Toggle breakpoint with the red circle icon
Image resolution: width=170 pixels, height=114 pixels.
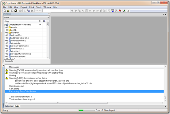(120, 11)
